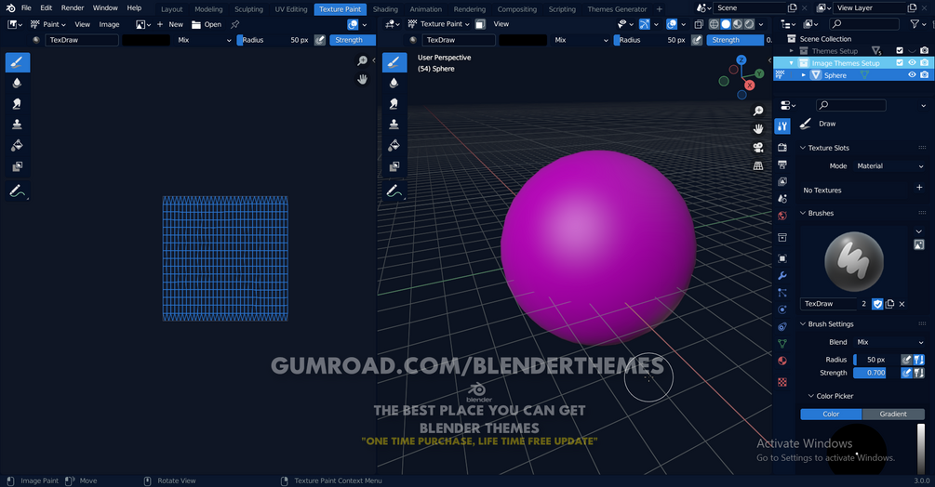Hide Image Themes Setup collection via eye icon
The width and height of the screenshot is (935, 487).
[x=912, y=63]
